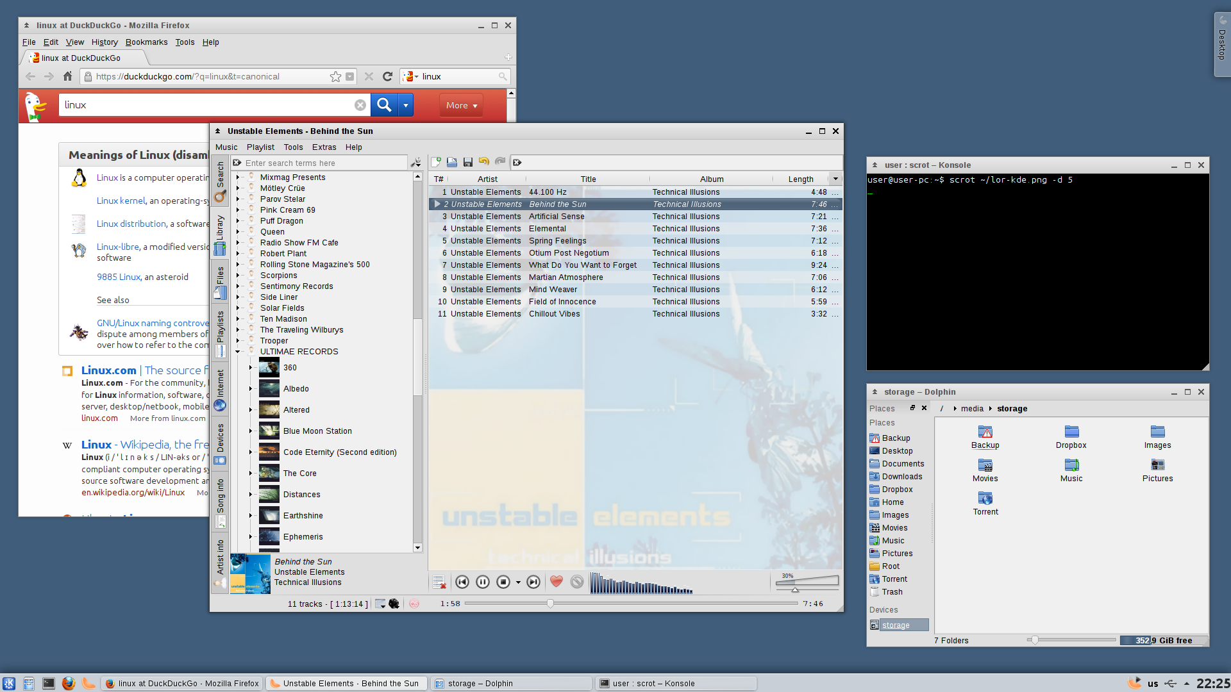Reload the DuckDuckGo page
Viewport: 1231px width, 692px height.
387,76
